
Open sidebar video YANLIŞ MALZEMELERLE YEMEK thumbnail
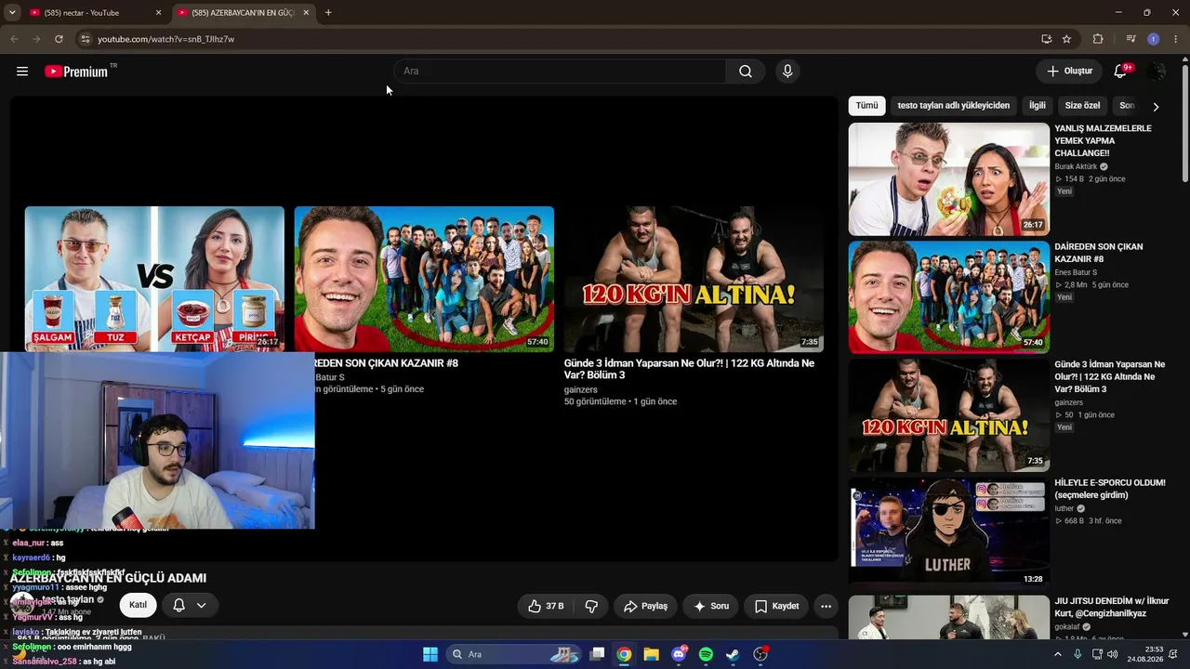point(949,179)
